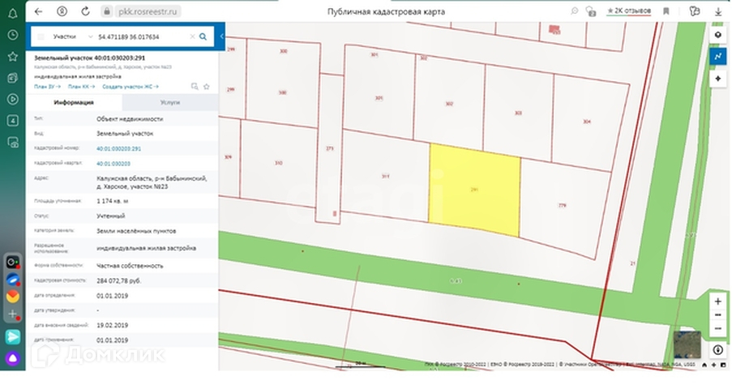Click the coordinates search field
Viewport: 732px width, 389px height.
(x=141, y=36)
